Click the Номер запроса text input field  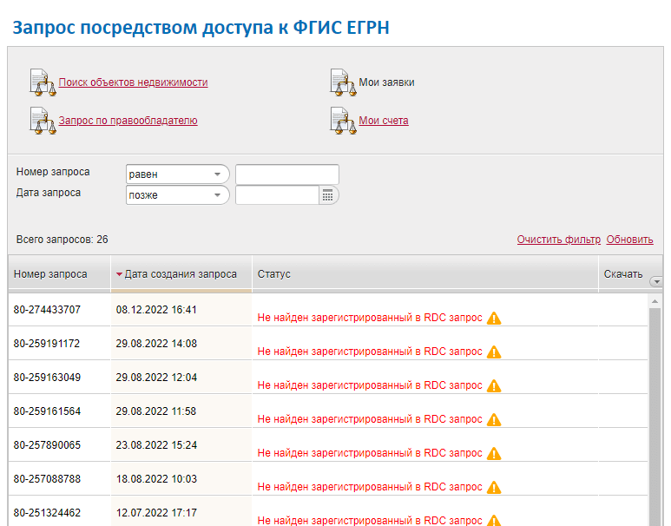pos(286,174)
